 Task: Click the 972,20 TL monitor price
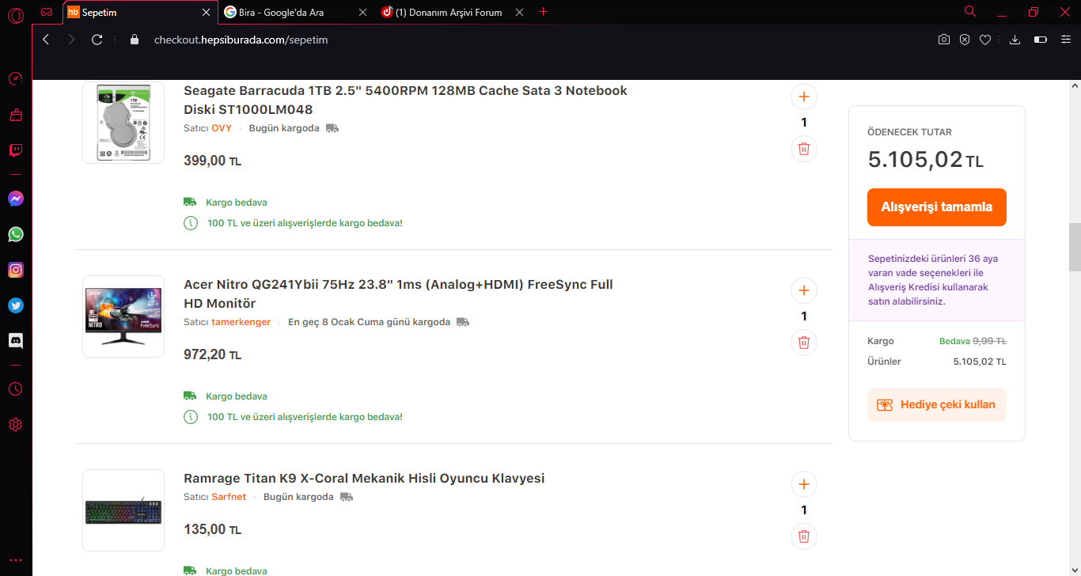(x=212, y=354)
